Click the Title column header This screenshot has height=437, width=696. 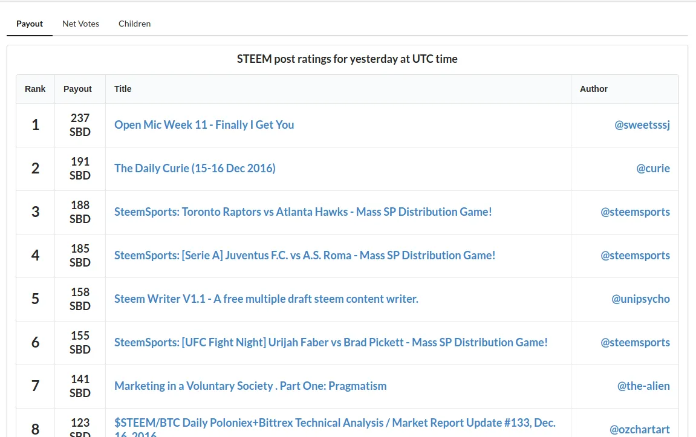tap(123, 89)
